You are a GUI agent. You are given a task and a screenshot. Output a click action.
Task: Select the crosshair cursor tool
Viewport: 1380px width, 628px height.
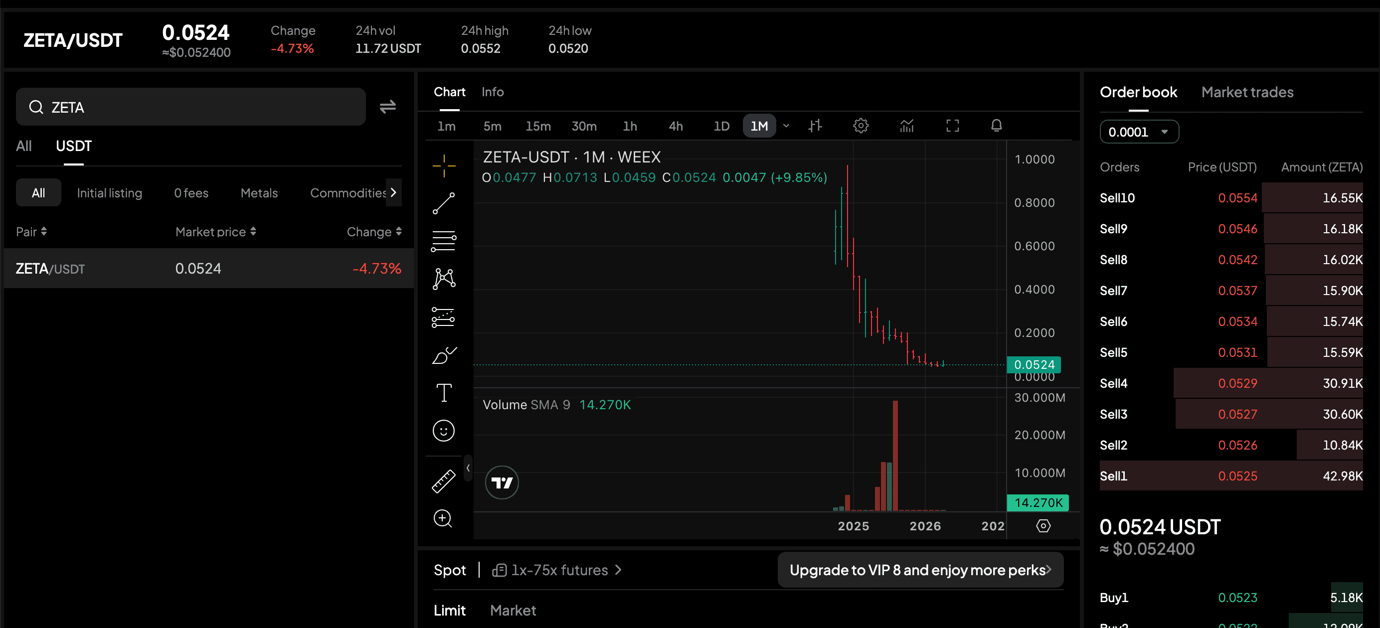444,165
